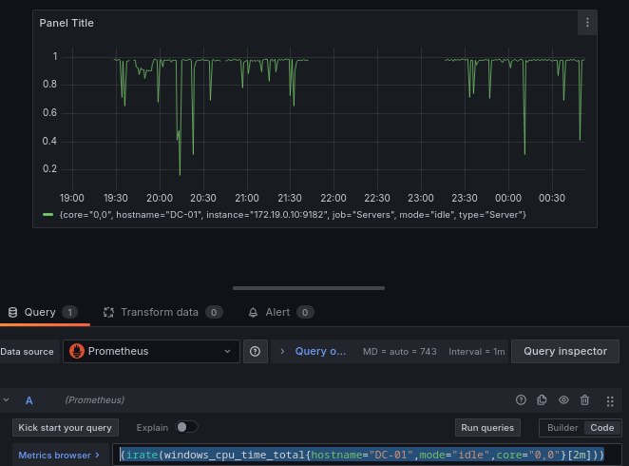
Task: Click the (Prometheus) query label
Action: pyautogui.click(x=95, y=400)
